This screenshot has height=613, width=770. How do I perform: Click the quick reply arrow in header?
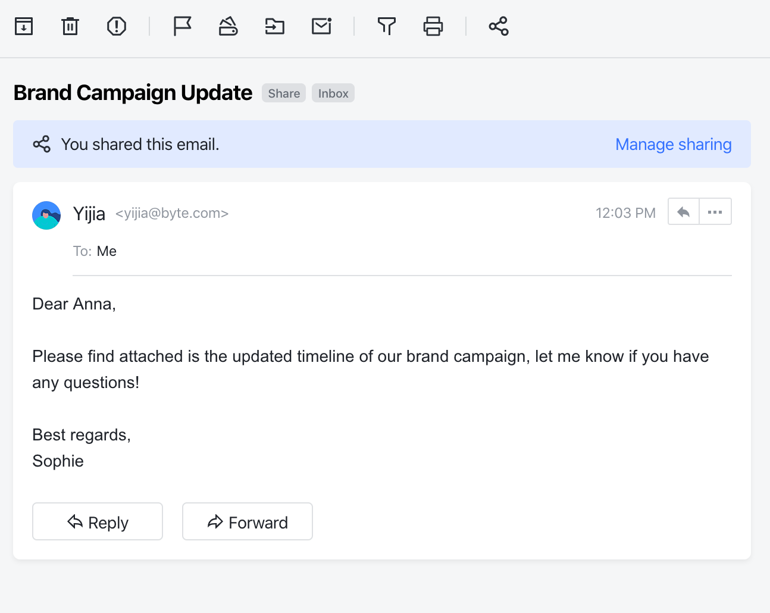click(x=684, y=212)
